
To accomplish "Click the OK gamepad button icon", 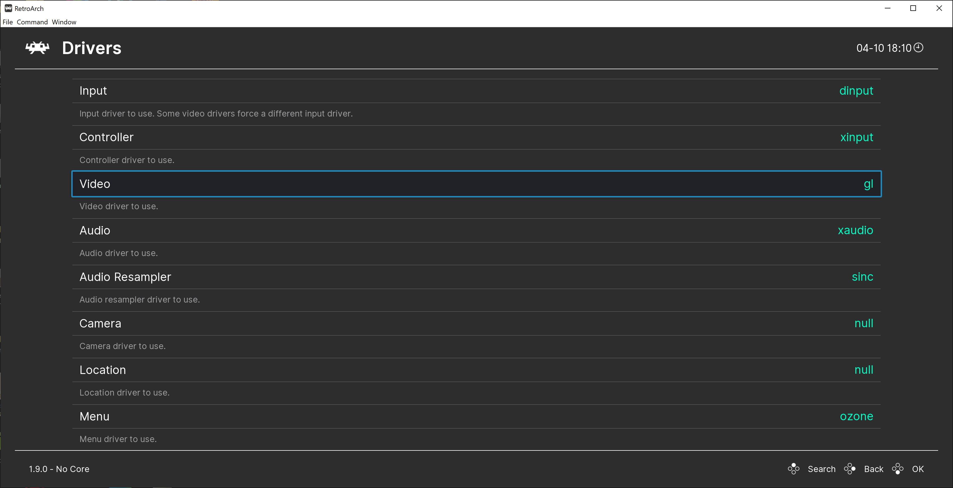I will point(898,469).
